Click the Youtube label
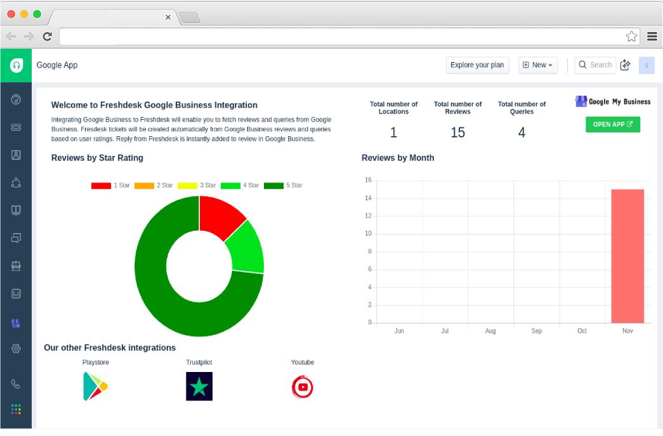Screen dimensions: 663x436 click(x=303, y=362)
